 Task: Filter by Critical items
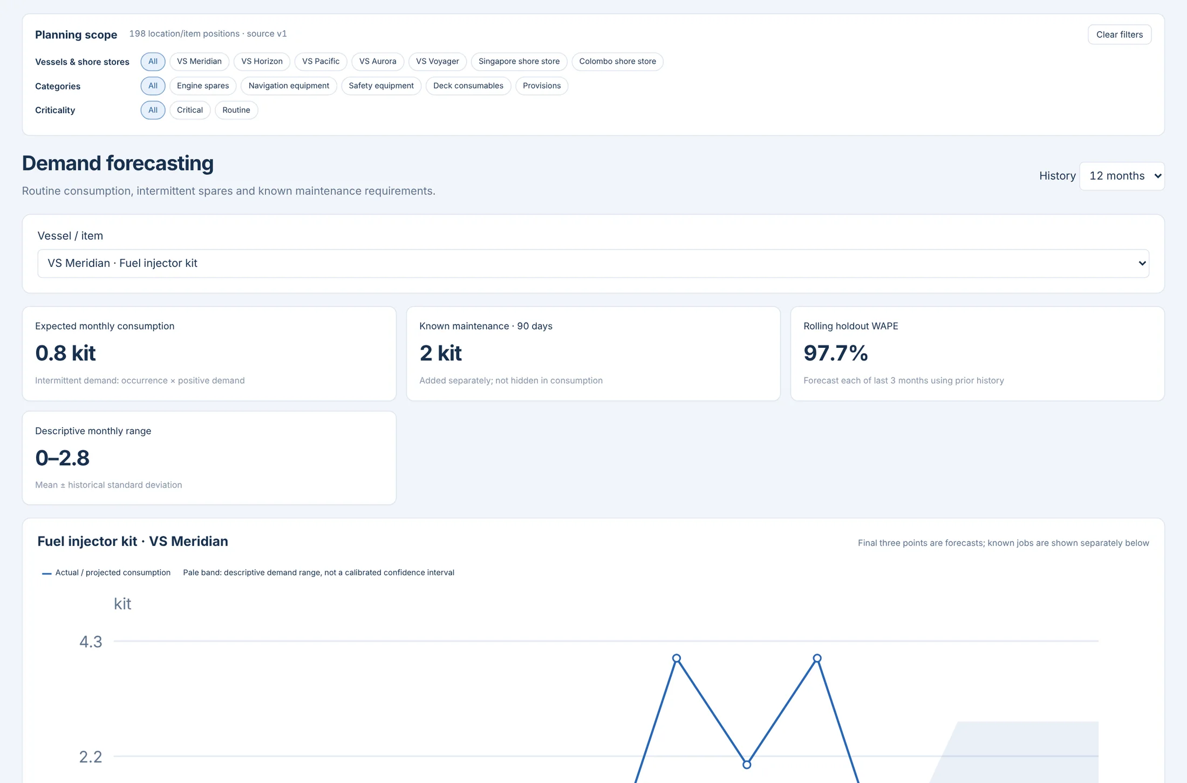click(190, 110)
